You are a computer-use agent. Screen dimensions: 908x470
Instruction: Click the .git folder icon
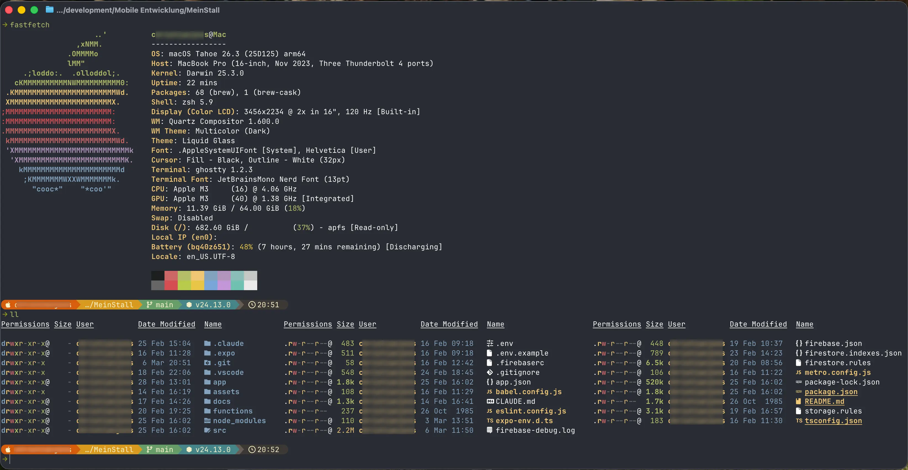click(208, 362)
